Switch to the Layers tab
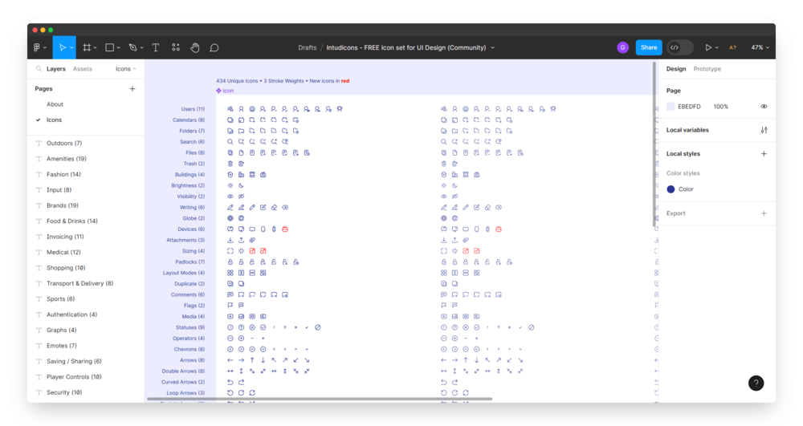This screenshot has height=426, width=803. (56, 68)
